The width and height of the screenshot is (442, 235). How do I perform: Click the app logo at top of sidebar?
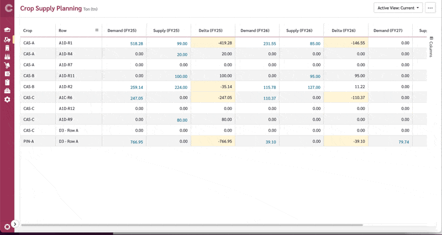[x=7, y=8]
